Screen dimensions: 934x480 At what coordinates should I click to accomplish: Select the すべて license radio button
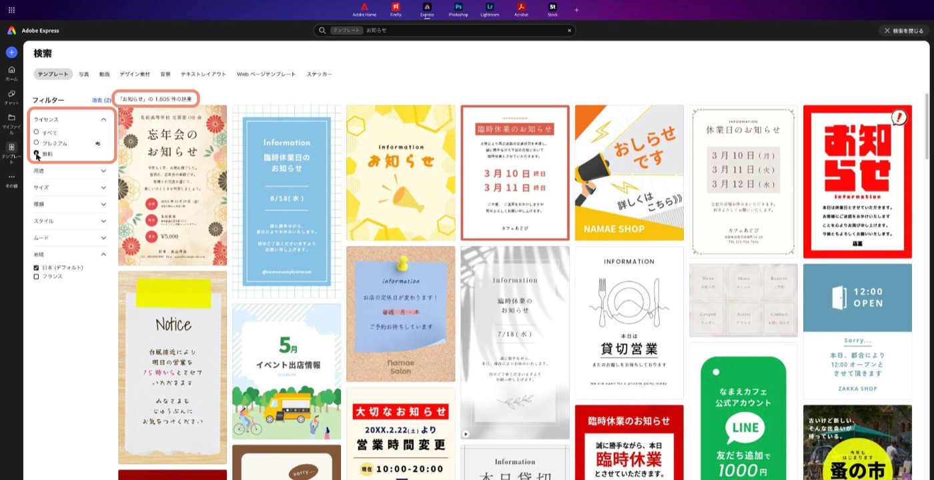[37, 132]
